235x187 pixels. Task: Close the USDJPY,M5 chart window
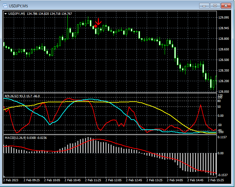coord(226,5)
